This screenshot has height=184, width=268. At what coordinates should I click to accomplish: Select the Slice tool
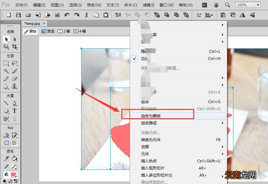15,135
